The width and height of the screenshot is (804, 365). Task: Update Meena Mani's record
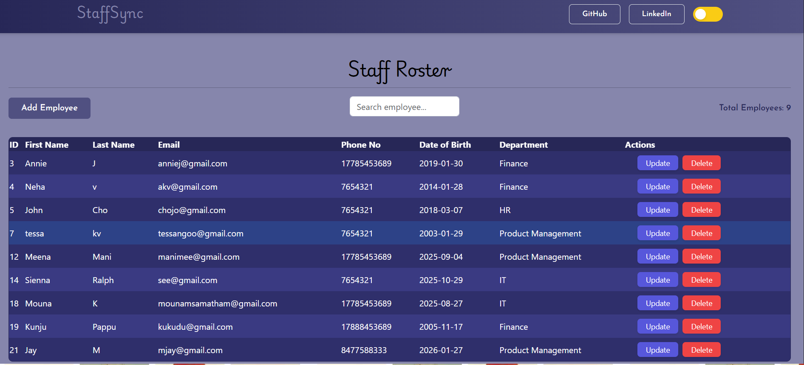657,257
